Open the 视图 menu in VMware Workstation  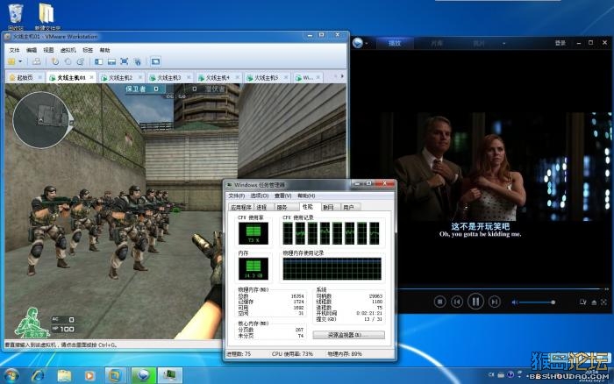pyautogui.click(x=48, y=50)
